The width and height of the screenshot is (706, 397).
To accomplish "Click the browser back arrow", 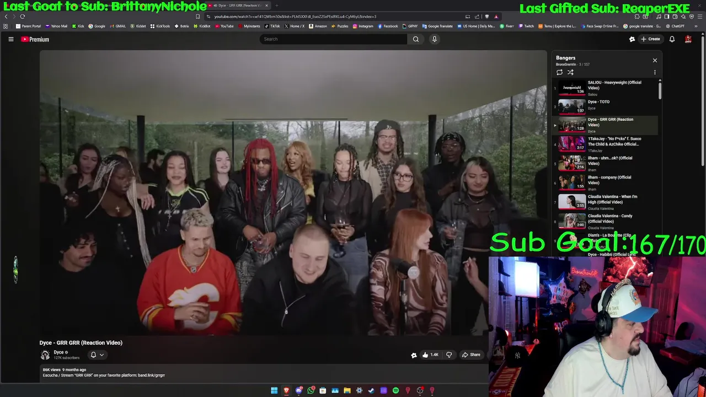I will (6, 17).
